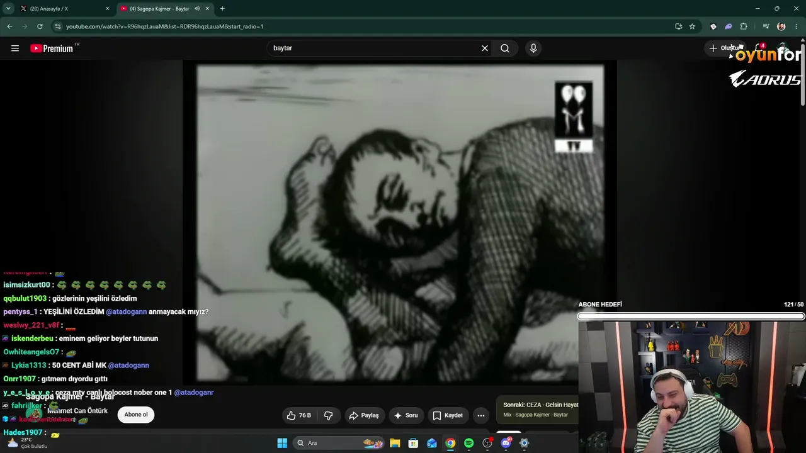Open the weather widget Çok bulutlu
The image size is (806, 453).
tap(28, 443)
